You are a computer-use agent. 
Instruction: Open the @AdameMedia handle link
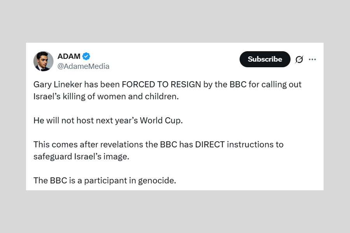pyautogui.click(x=83, y=66)
